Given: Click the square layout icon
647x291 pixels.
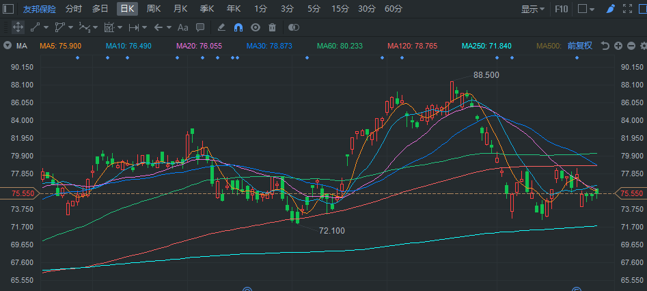Looking at the screenshot, I should 582,9.
